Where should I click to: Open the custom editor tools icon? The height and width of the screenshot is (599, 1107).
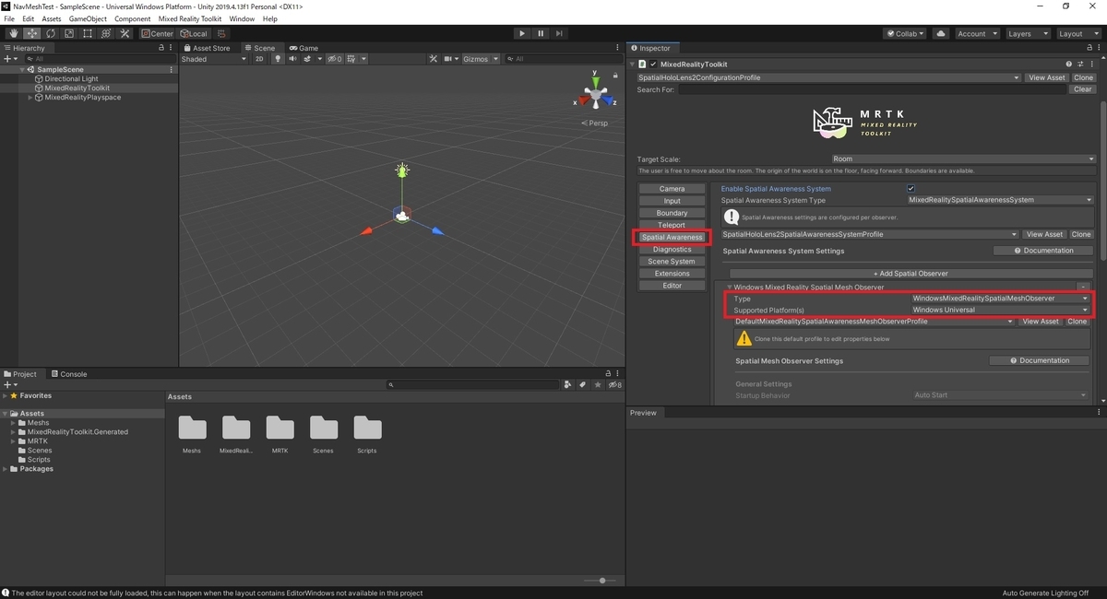coord(125,33)
